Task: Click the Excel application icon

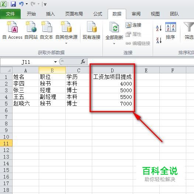Action: (x=3, y=4)
